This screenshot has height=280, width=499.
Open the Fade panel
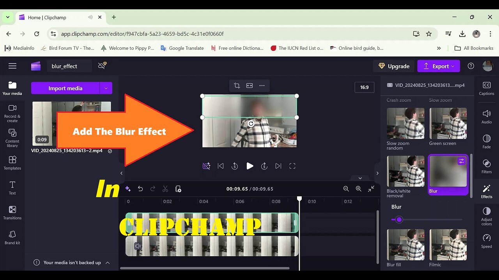click(487, 141)
